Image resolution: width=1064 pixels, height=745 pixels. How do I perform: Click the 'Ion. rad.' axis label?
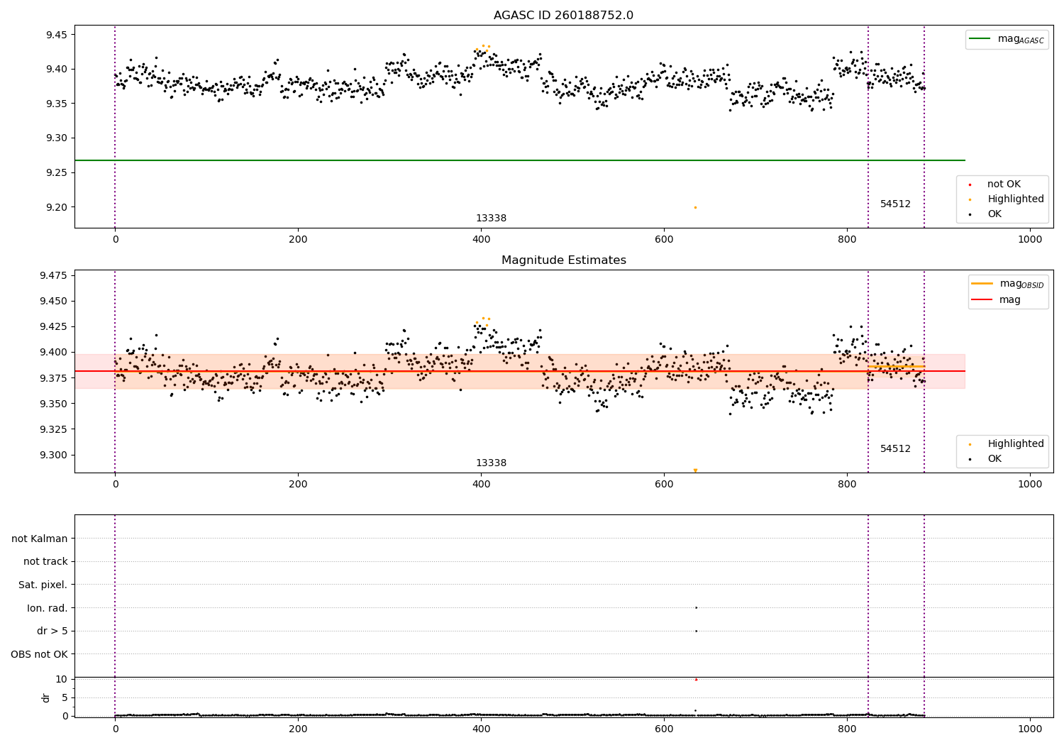pos(48,608)
